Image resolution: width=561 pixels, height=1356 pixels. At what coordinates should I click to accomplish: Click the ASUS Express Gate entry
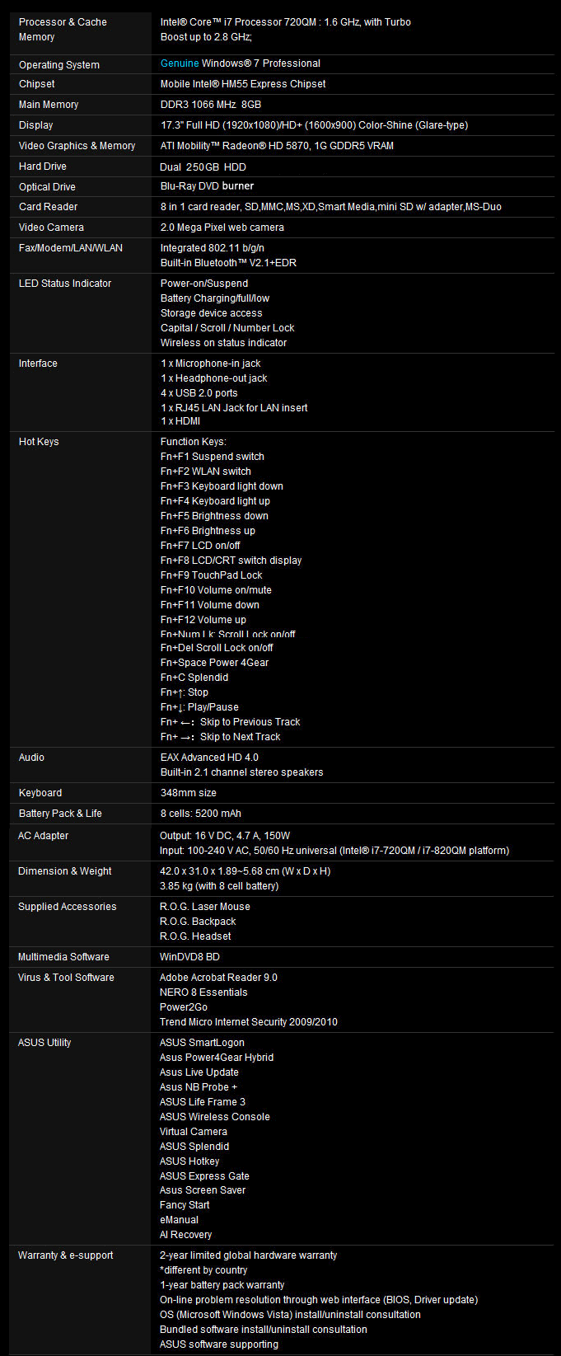(x=204, y=1176)
